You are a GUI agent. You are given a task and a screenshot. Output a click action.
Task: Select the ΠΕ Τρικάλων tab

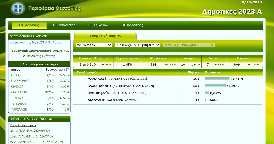point(98,25)
